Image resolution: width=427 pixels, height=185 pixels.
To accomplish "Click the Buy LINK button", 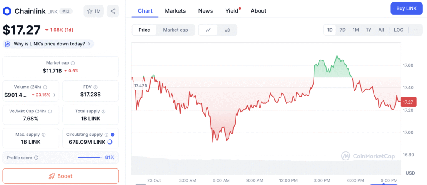I will point(406,8).
